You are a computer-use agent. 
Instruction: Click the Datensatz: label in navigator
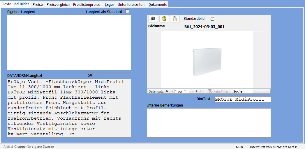tap(156, 91)
